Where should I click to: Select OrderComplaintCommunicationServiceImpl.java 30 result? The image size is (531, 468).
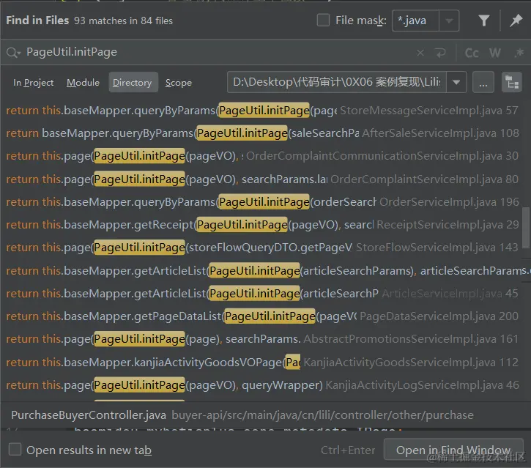pyautogui.click(x=262, y=156)
